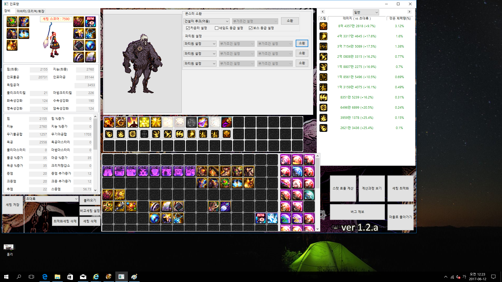This screenshot has width=502, height=282.
Task: Open the 홀리 desktop shortcut
Action: click(10, 250)
